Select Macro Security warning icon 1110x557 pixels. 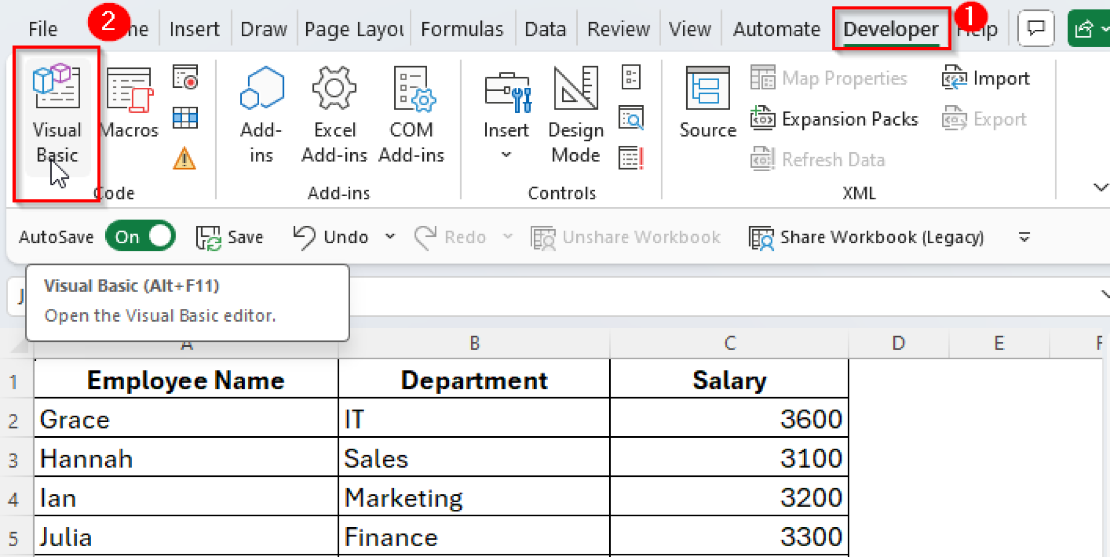(184, 159)
